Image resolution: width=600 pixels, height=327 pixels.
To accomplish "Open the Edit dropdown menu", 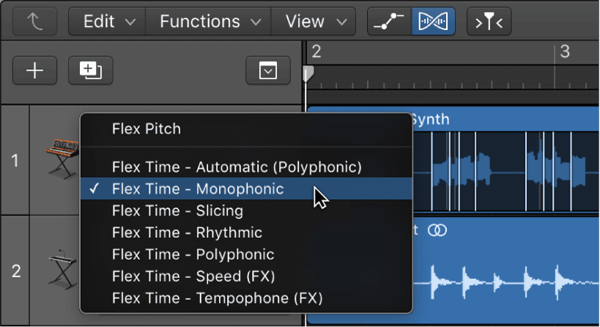I will click(107, 21).
